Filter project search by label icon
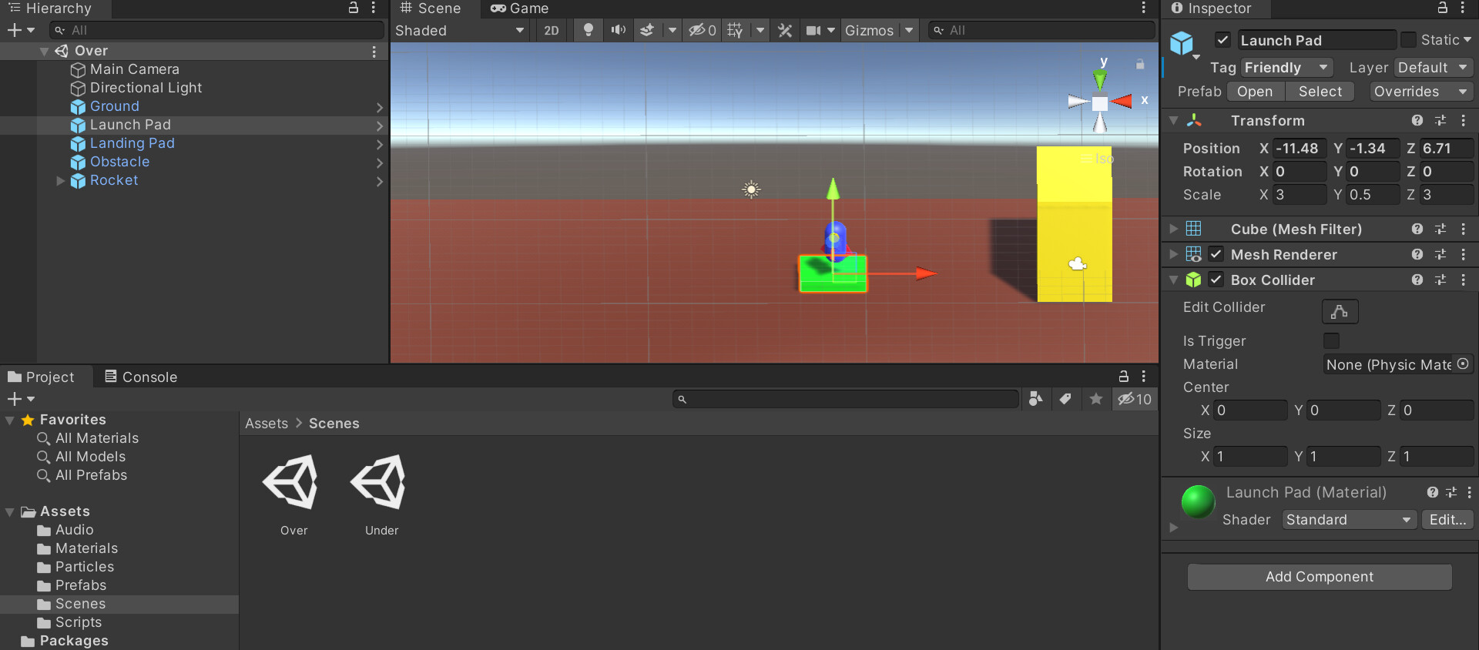The width and height of the screenshot is (1479, 650). (x=1065, y=399)
